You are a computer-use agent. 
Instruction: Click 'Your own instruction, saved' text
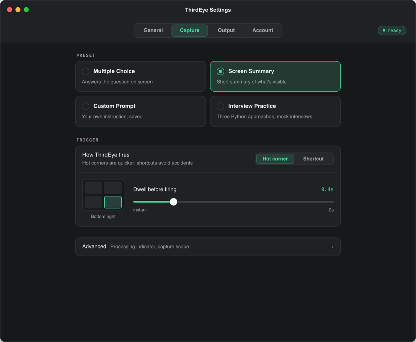[x=112, y=116]
